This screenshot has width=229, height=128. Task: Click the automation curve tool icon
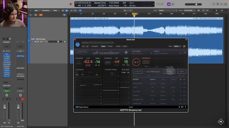71,10
